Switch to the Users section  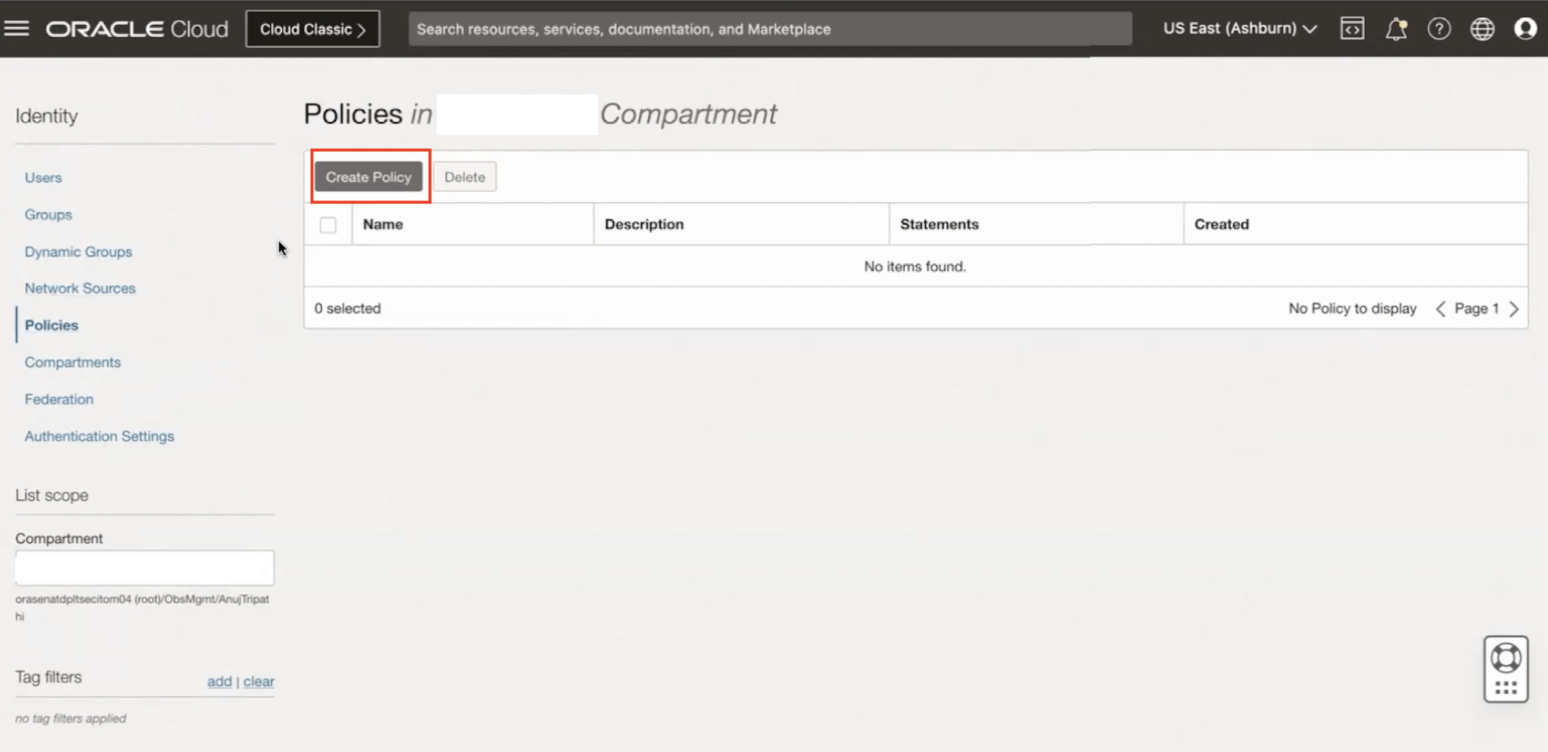(43, 177)
